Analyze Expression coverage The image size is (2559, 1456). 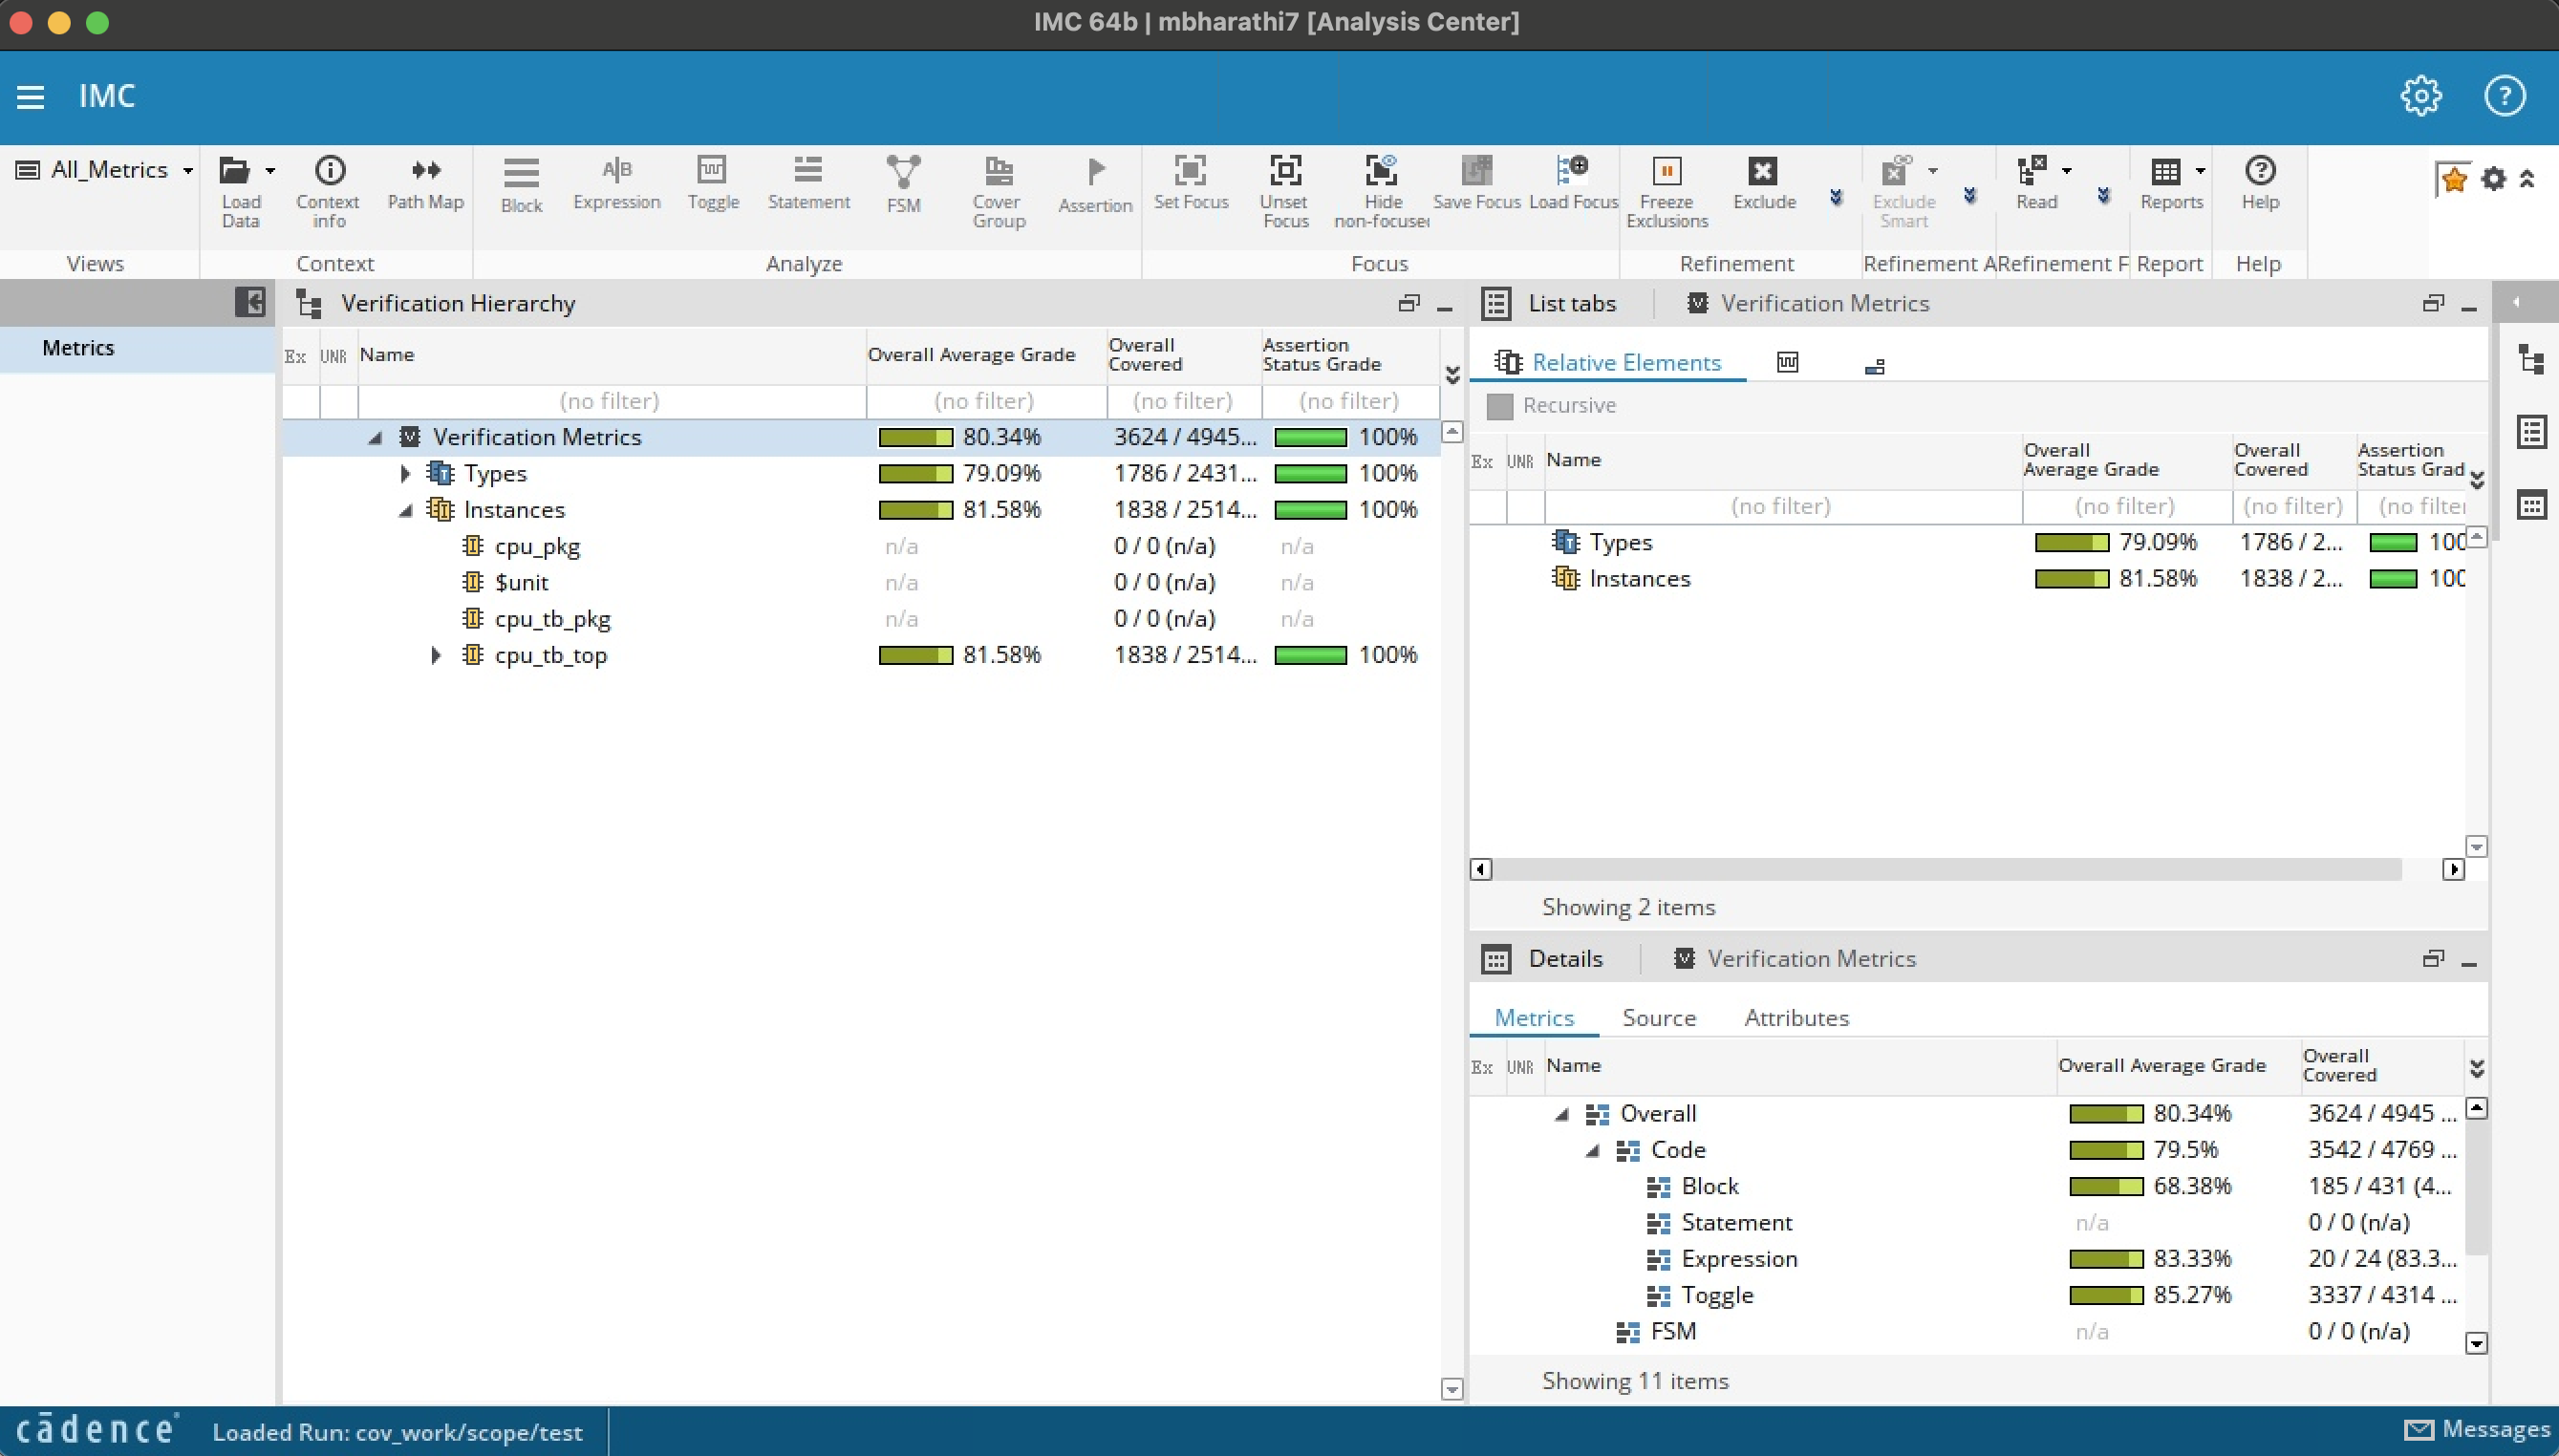pos(617,184)
